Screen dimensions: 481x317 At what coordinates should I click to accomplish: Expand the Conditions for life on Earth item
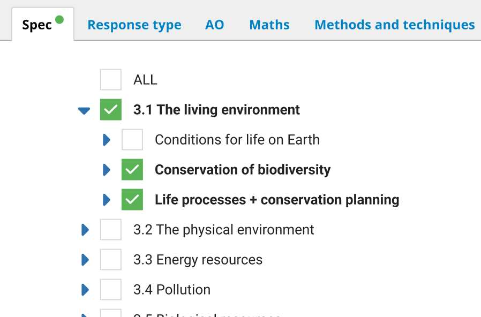tap(106, 140)
